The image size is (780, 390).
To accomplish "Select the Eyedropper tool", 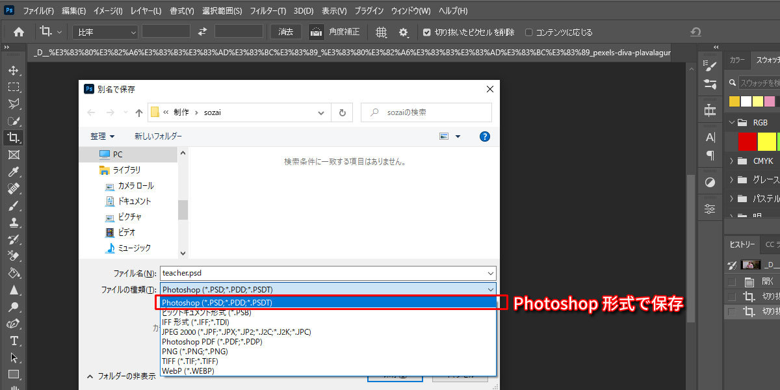I will tap(13, 172).
